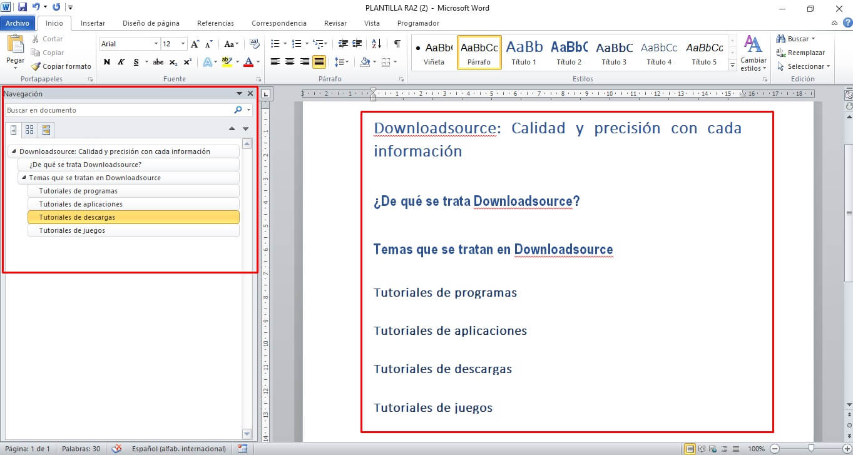This screenshot has height=455, width=853.
Task: Click the Redo icon in title bar
Action: click(x=56, y=8)
